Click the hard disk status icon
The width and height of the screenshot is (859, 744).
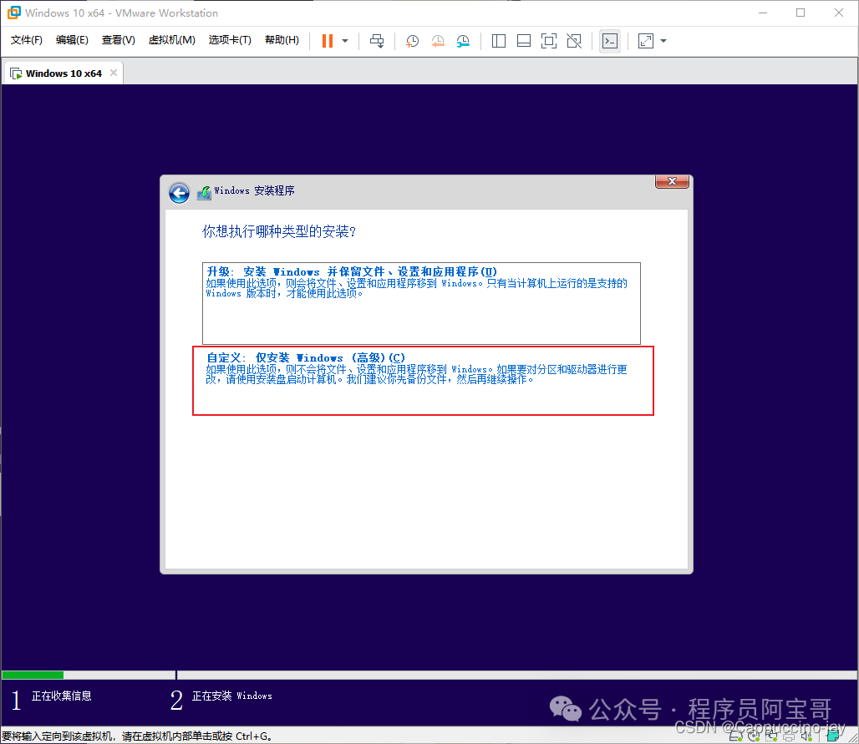735,736
